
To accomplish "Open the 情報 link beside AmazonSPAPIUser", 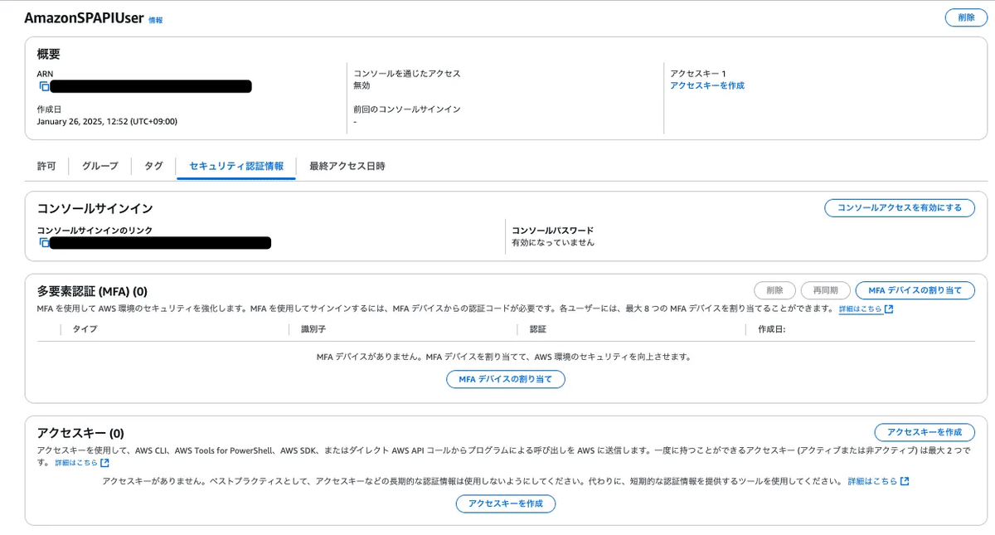I will coord(157,18).
